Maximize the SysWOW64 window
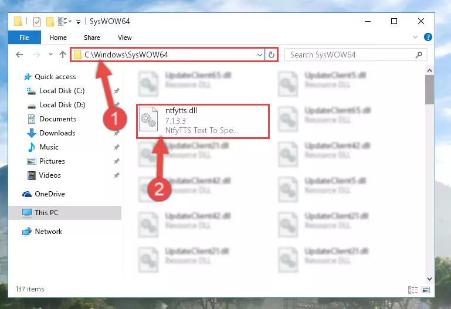 pyautogui.click(x=394, y=21)
